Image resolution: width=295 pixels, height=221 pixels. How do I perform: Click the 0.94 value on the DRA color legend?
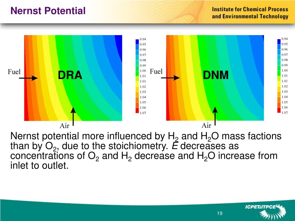(x=143, y=39)
